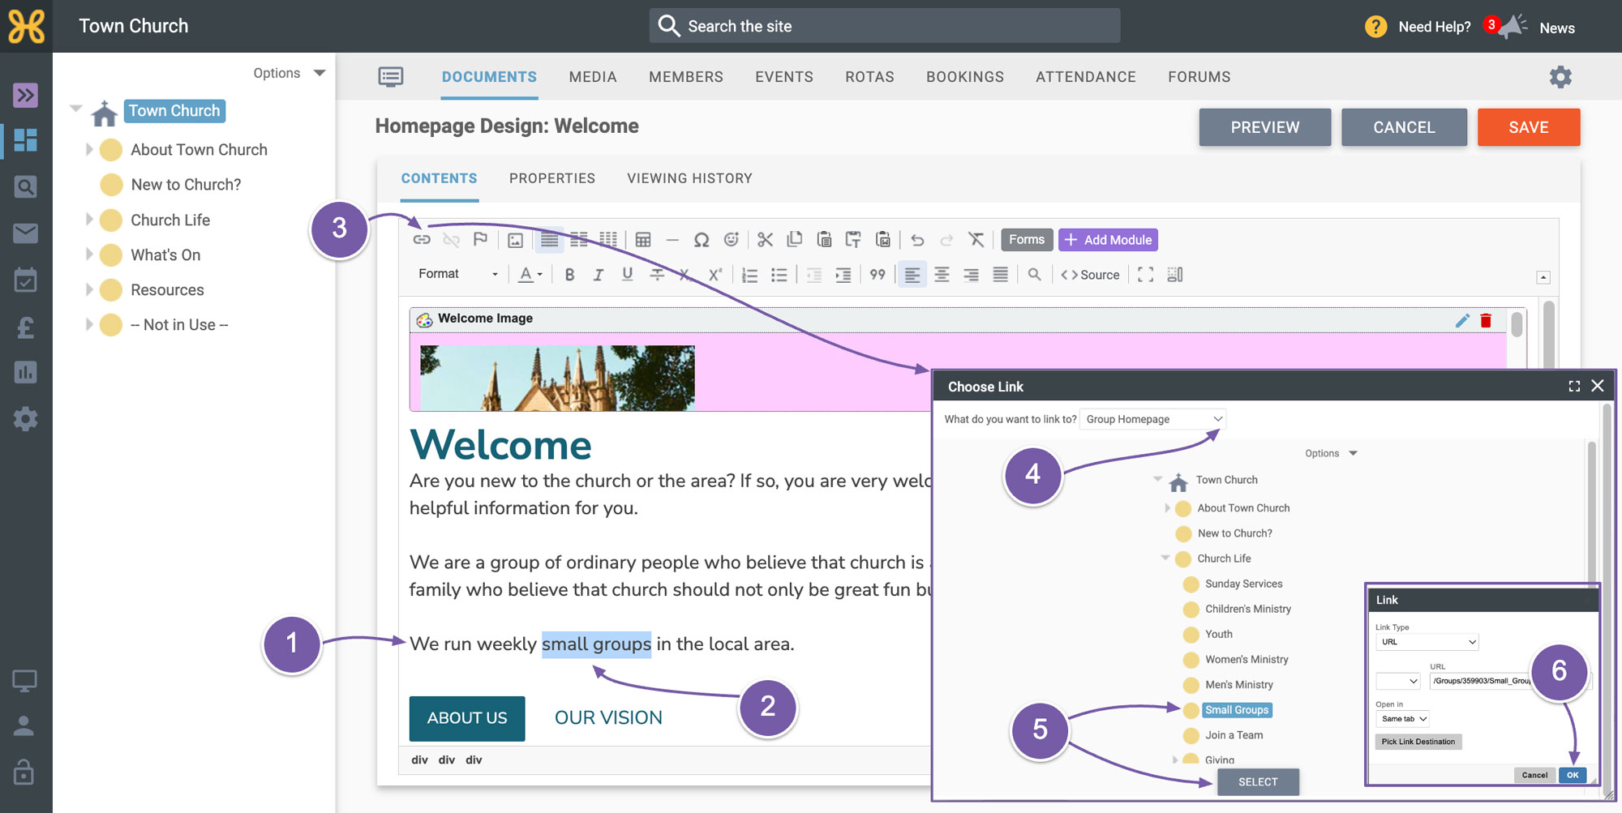The width and height of the screenshot is (1622, 813).
Task: Open the Format dropdown
Action: (458, 274)
